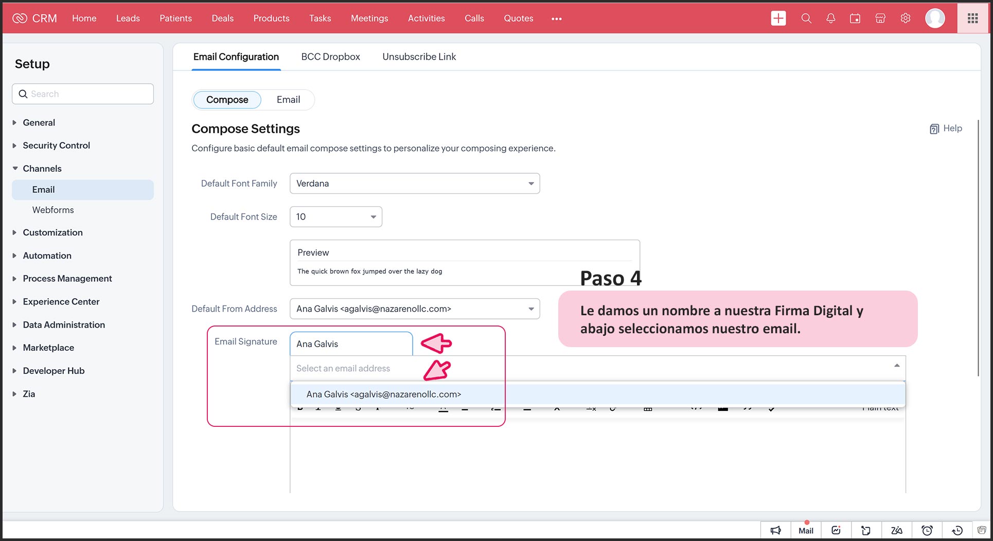Click the settings gear icon

point(906,19)
